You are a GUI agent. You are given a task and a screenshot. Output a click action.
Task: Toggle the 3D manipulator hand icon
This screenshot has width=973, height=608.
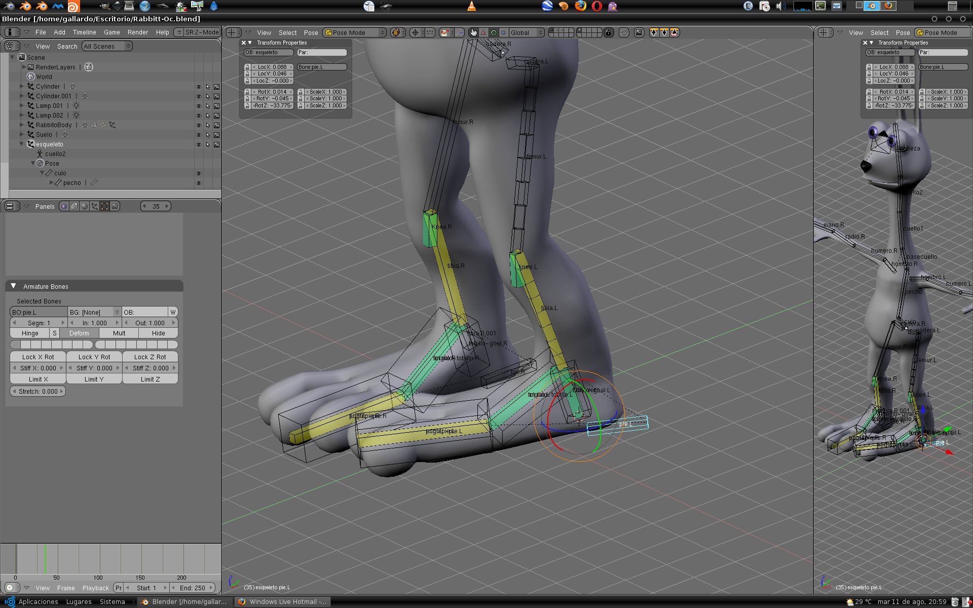(x=473, y=32)
